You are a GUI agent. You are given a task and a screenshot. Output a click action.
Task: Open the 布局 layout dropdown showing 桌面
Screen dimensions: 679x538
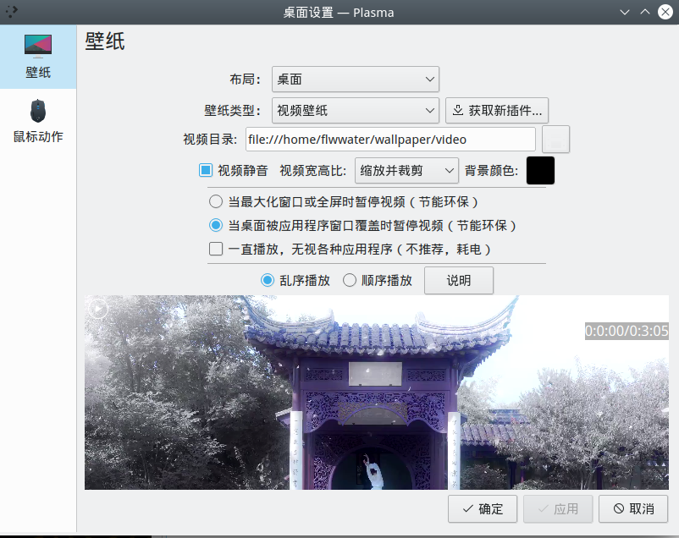355,80
